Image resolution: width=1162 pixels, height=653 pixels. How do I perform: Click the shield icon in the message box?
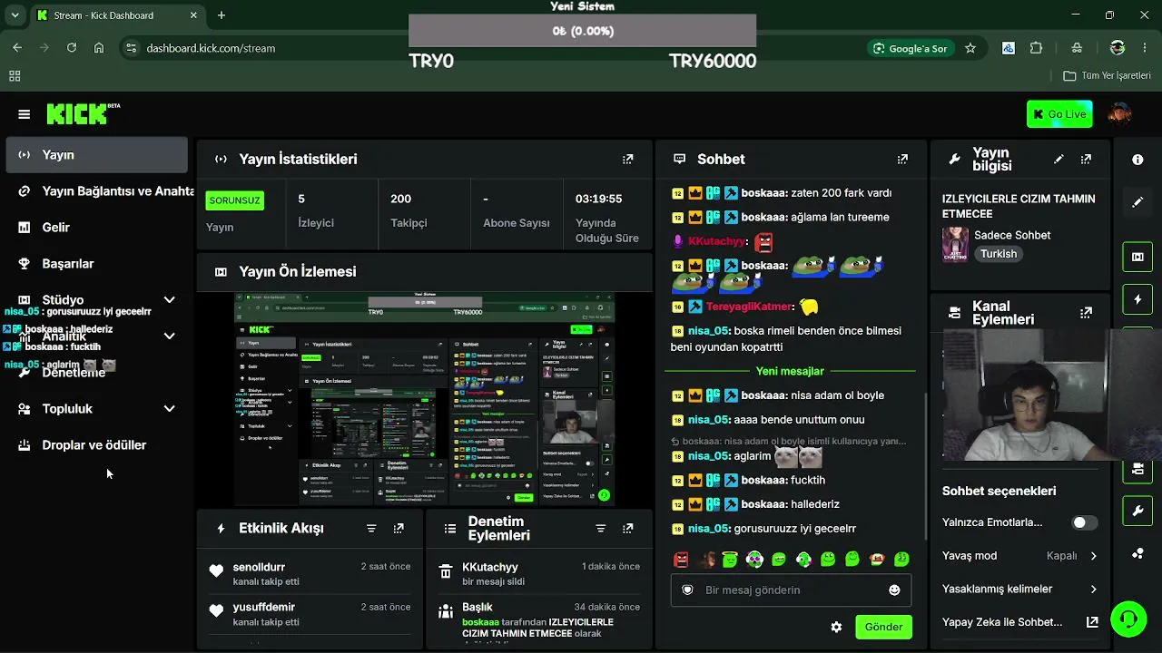click(x=687, y=590)
